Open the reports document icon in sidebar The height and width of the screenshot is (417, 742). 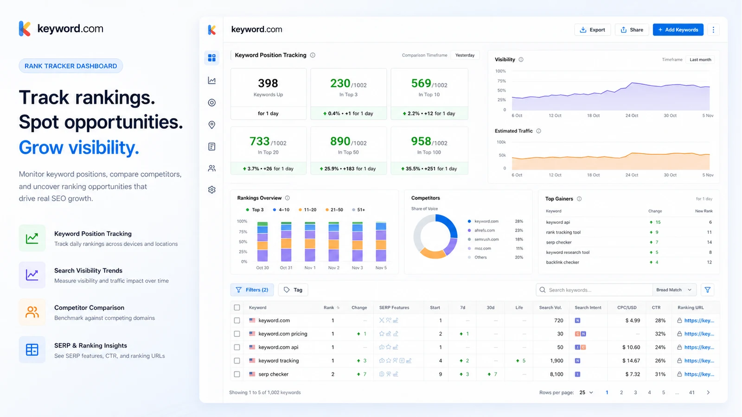pyautogui.click(x=211, y=146)
